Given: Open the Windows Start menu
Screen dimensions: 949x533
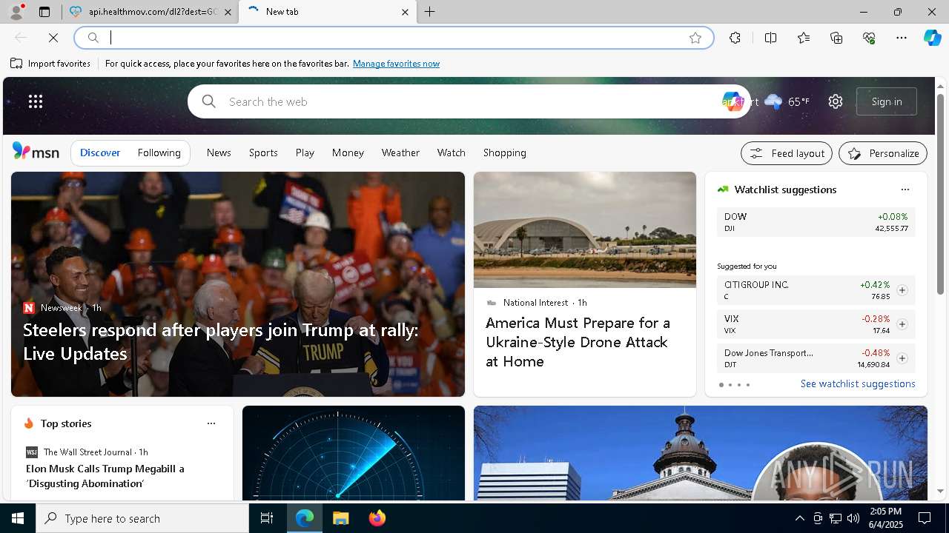Looking at the screenshot, I should pyautogui.click(x=18, y=518).
